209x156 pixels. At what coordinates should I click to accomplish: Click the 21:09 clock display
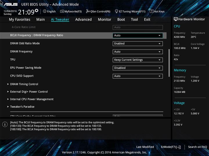pos(26,12)
